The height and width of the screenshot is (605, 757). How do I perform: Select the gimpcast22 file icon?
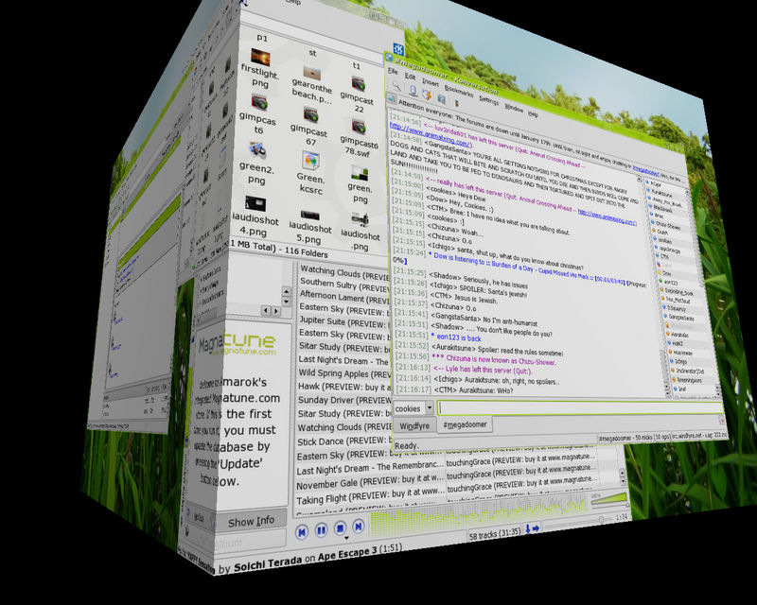358,84
